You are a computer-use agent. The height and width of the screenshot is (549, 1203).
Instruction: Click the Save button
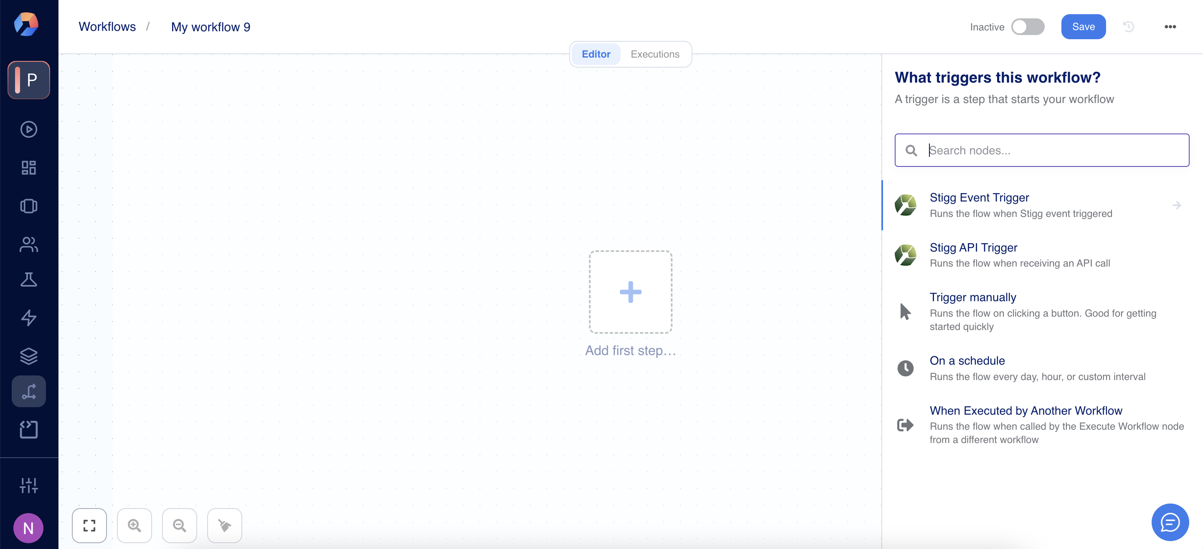(x=1083, y=27)
